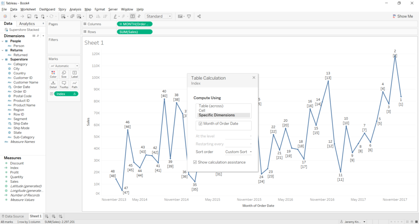Select the Path icon in Marks card
This screenshot has height=224, width=419.
click(x=74, y=84)
